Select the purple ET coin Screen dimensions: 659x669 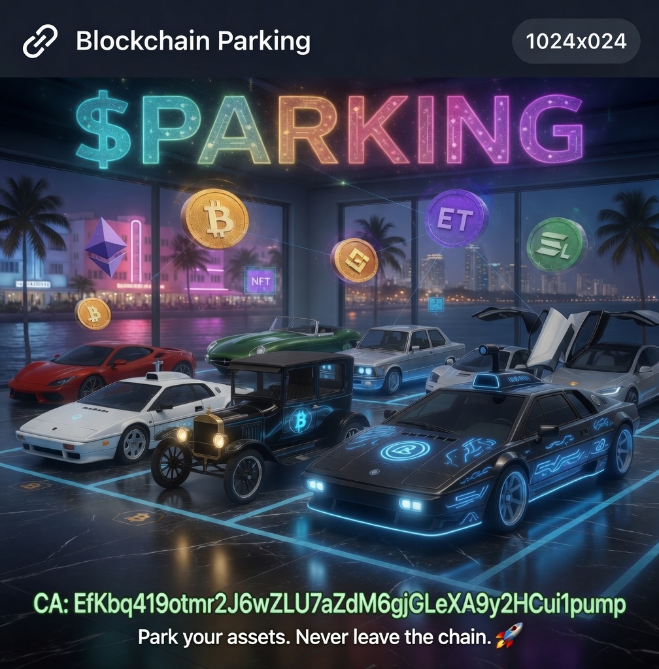456,218
